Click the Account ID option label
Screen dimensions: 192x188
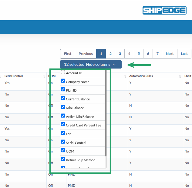coord(74,73)
